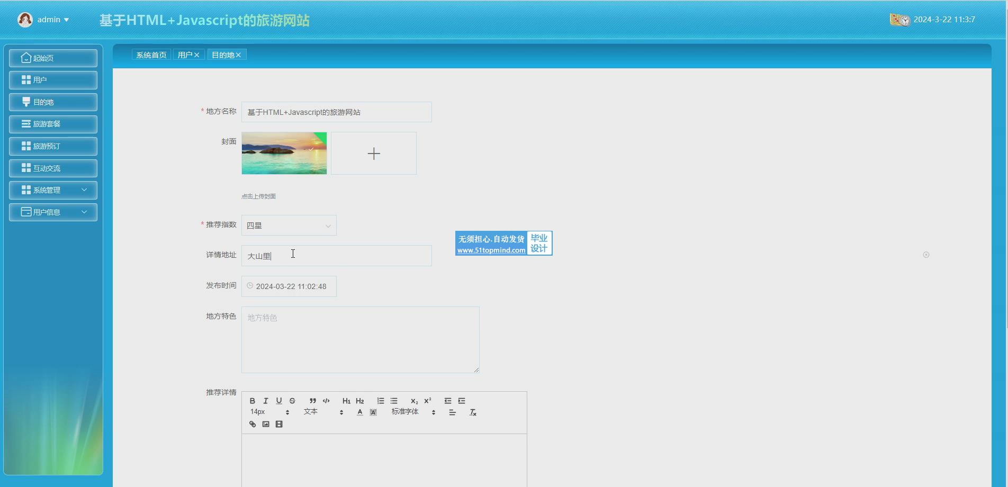Click the site title 基于HTML+Javascript的旅游网站
The height and width of the screenshot is (487, 1008).
(x=204, y=20)
